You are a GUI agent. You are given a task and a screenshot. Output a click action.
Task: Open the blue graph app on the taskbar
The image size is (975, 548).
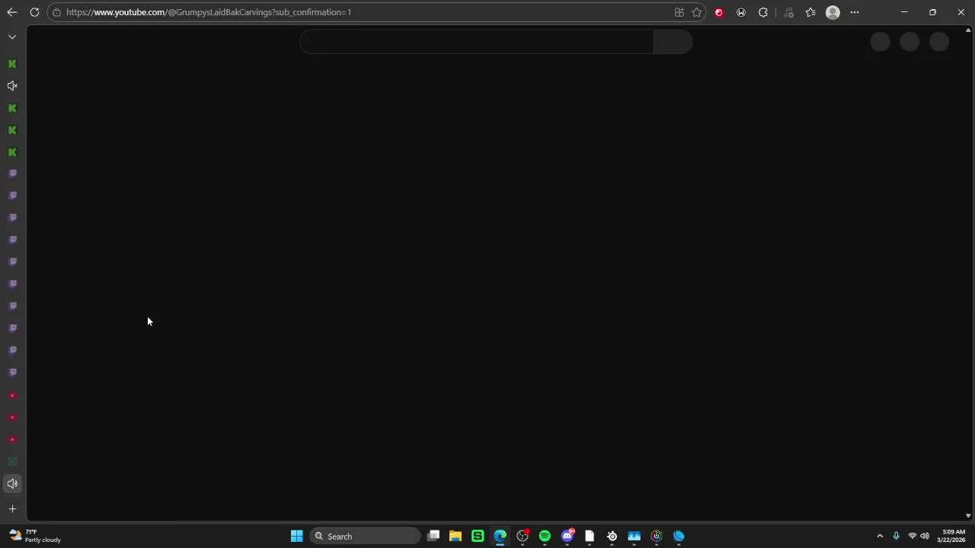(634, 537)
